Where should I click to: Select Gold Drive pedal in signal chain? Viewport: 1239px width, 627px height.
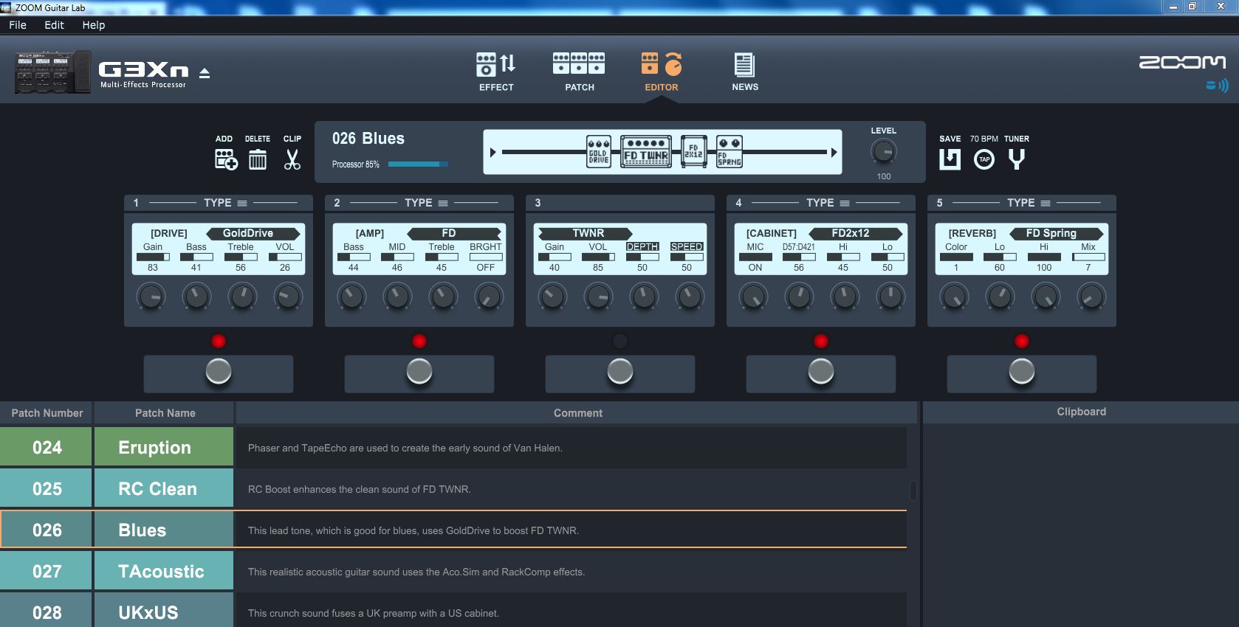(x=599, y=152)
